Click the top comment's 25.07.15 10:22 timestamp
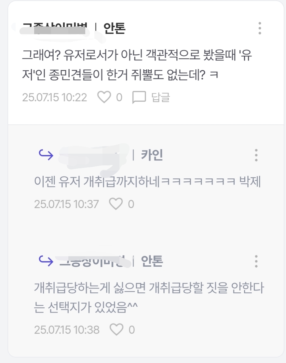 (x=55, y=97)
